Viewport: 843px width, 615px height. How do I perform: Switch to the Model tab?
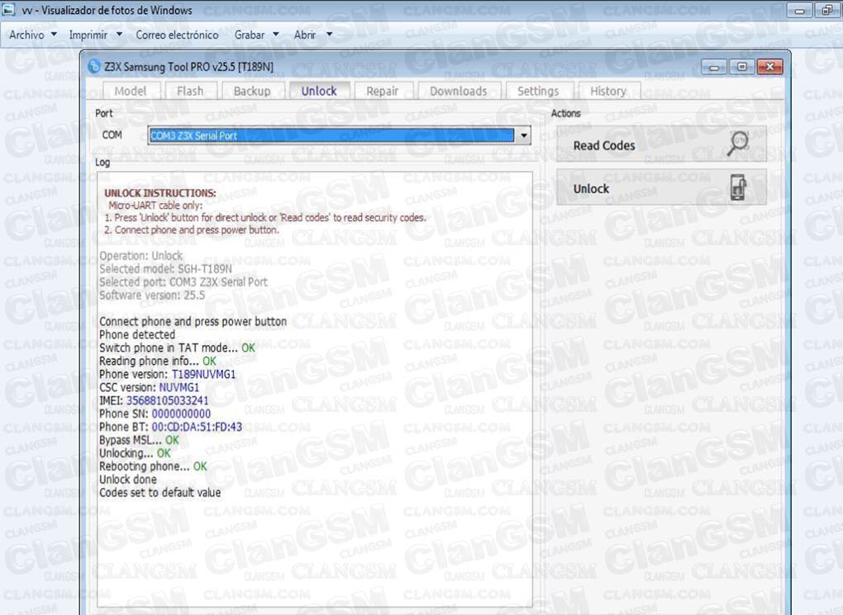(131, 92)
